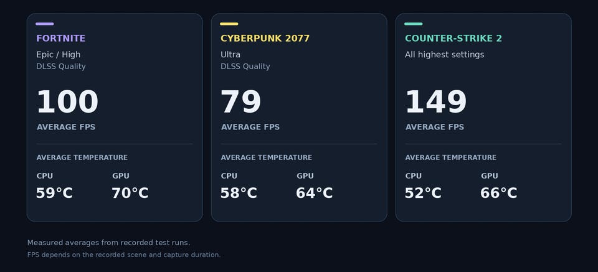Screen dimensions: 598x272
Task: Click the 149 average FPS value
Action: coord(436,101)
